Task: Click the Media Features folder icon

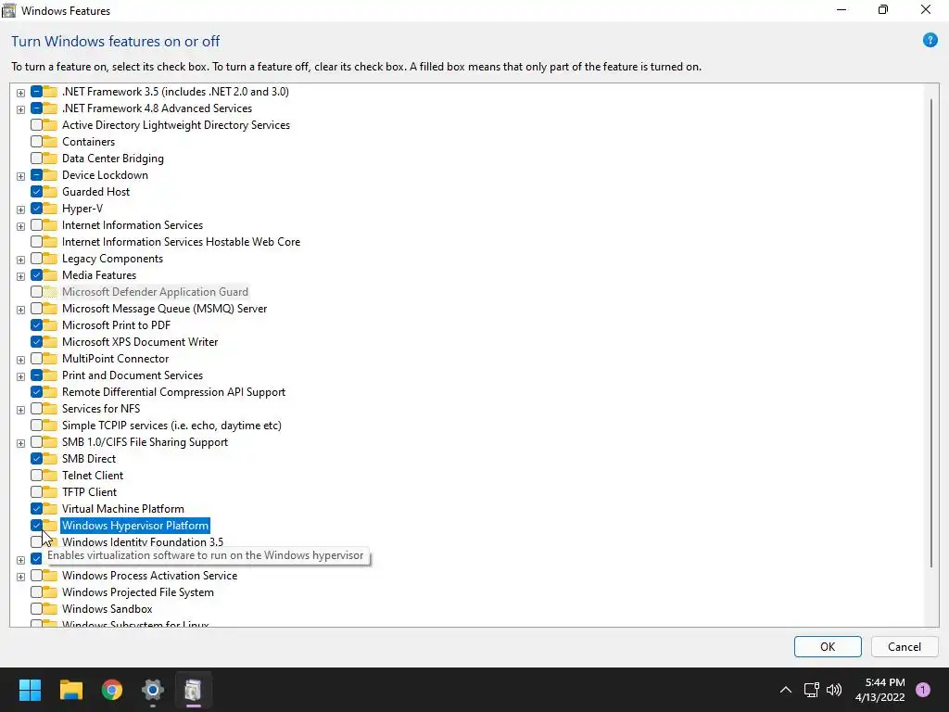Action: click(x=50, y=275)
